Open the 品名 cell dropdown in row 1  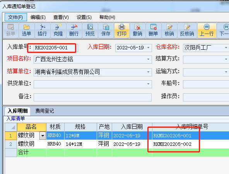coord(43,136)
